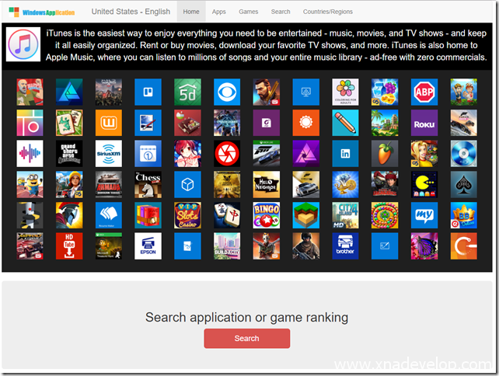The width and height of the screenshot is (499, 376).
Task: Open the Trello app tile
Action: 148,92
